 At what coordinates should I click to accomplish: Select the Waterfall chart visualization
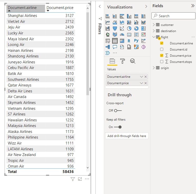tap(108, 28)
